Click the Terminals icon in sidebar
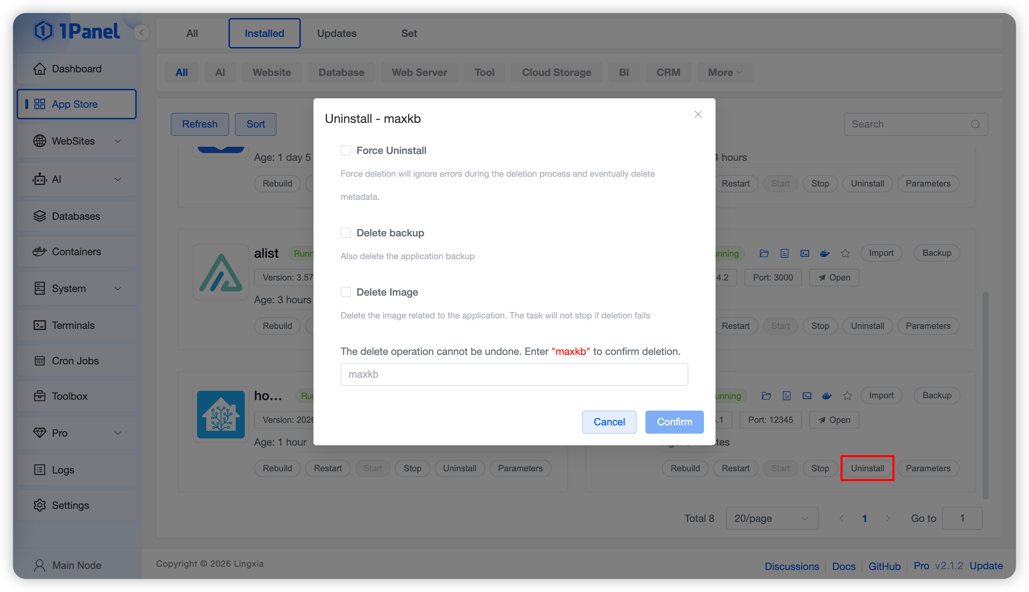 [x=39, y=325]
